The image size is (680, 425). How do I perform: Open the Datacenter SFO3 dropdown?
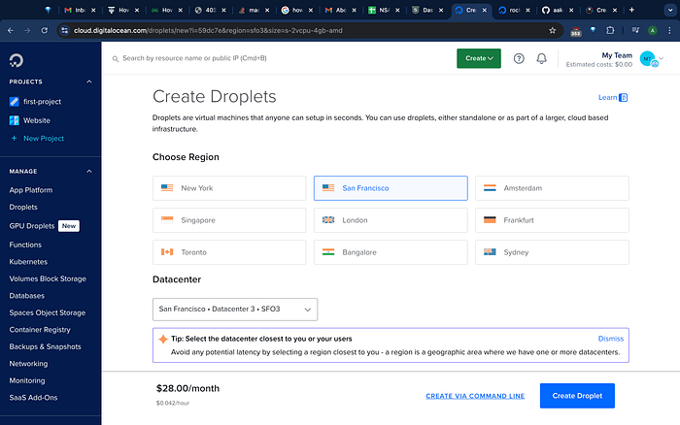pyautogui.click(x=235, y=310)
